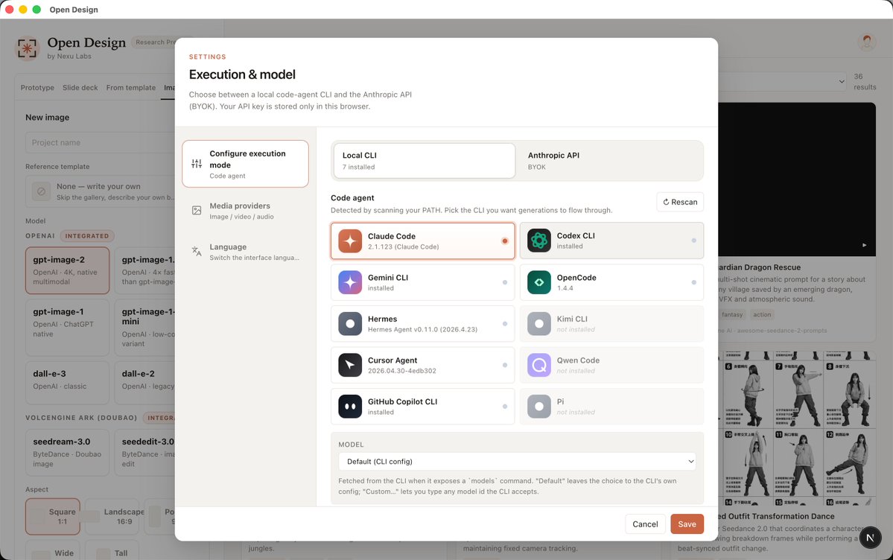Save the execution settings
The height and width of the screenshot is (560, 893).
687,524
